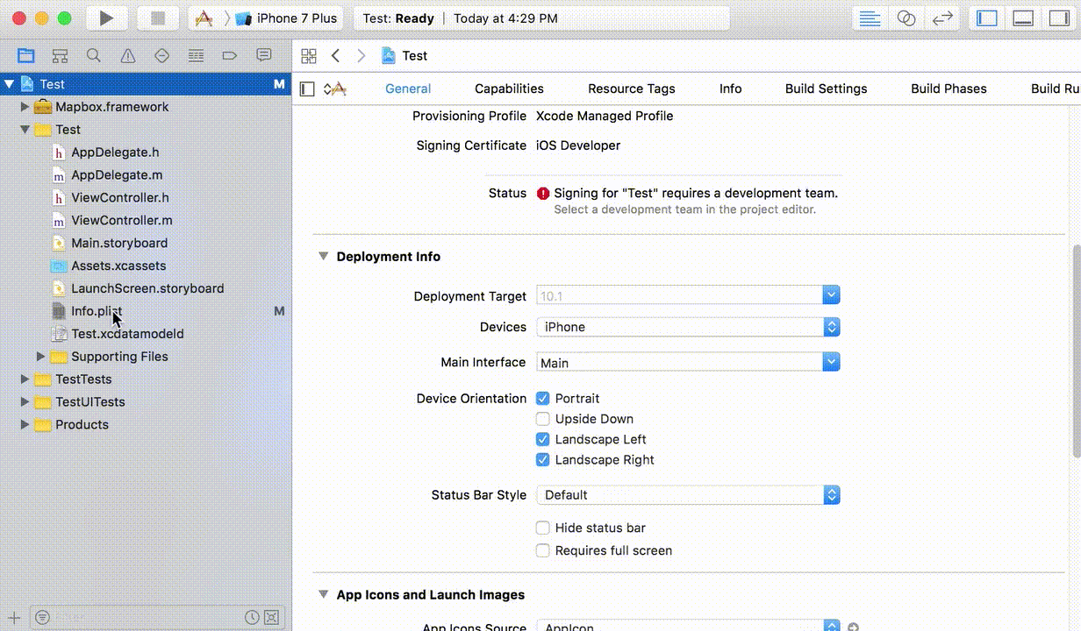Collapse App Icons and Launch Images section

323,594
